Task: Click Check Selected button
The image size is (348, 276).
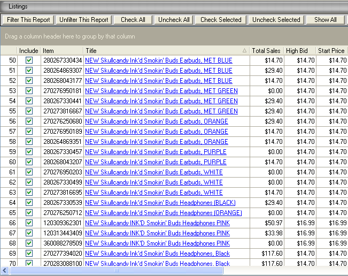Action: pyautogui.click(x=221, y=20)
